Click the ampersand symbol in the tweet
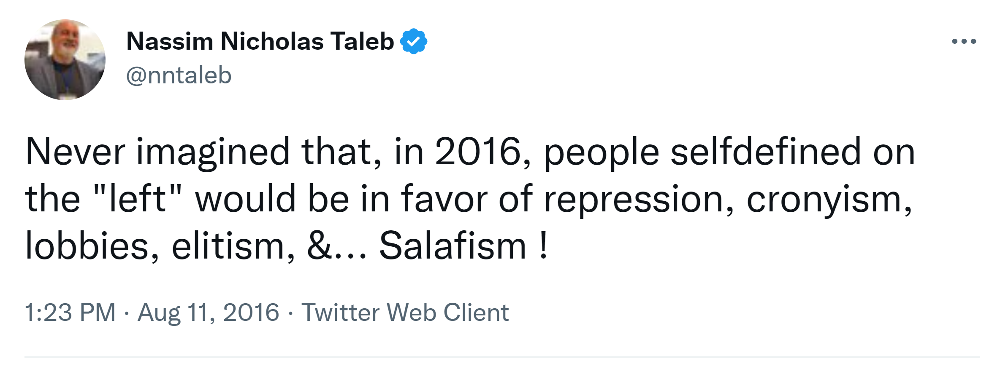Screen dimensions: 1000x371 [x=320, y=246]
